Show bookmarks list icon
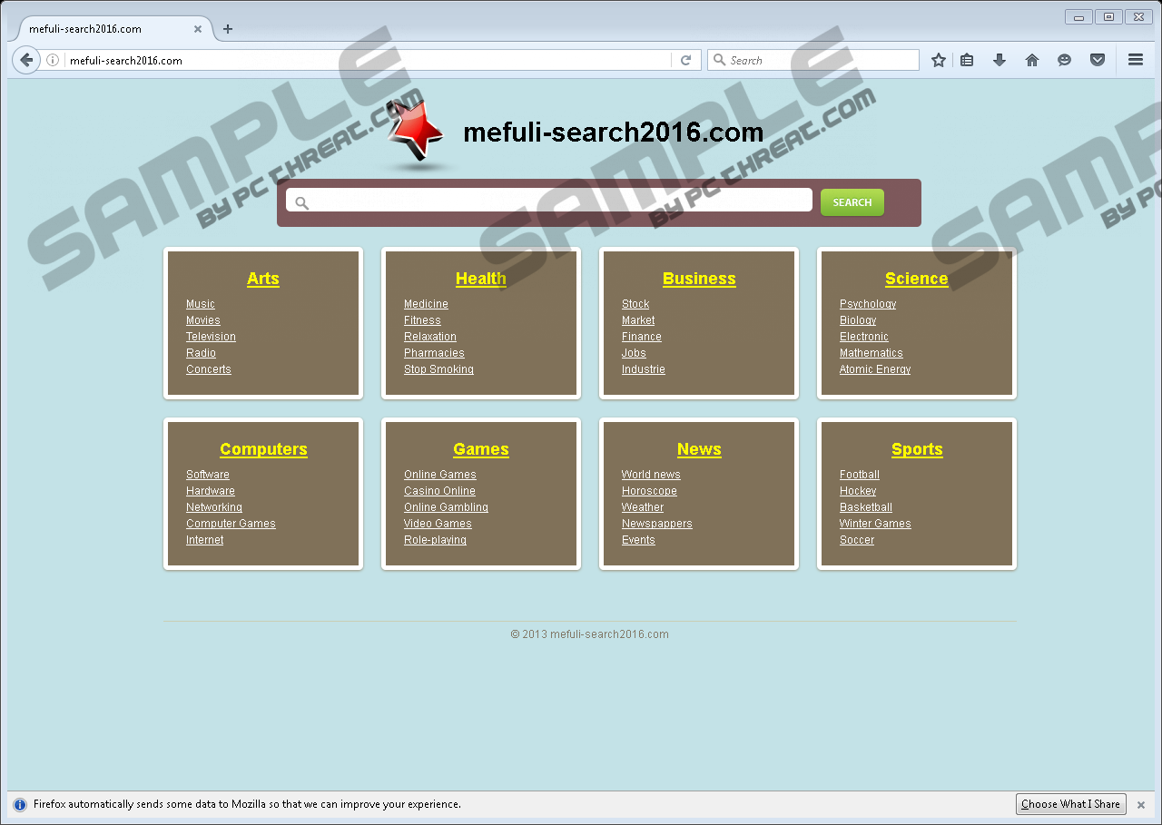The image size is (1162, 825). coord(967,60)
